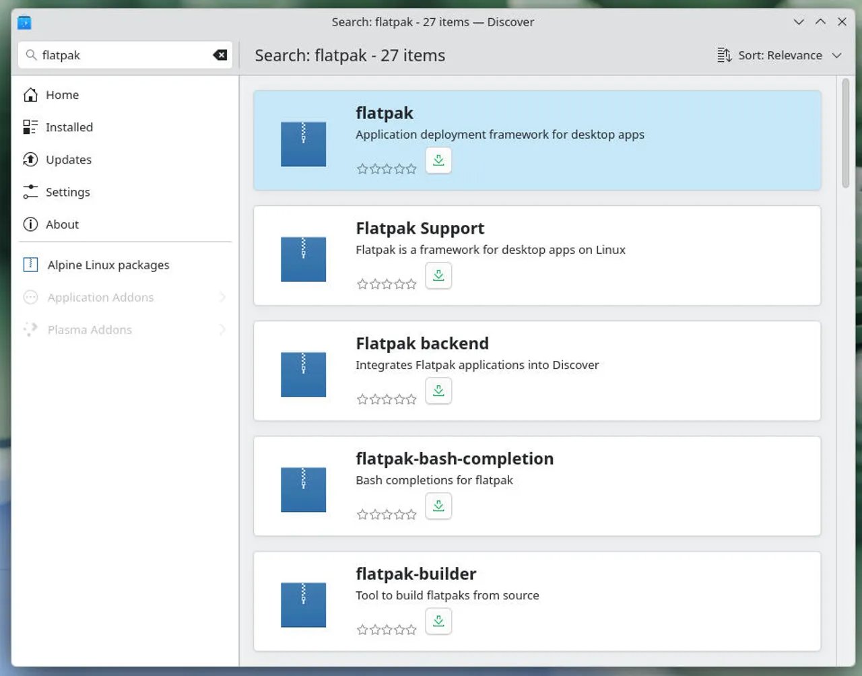This screenshot has height=676, width=862.
Task: Open the Flatpak Support title
Action: (420, 228)
